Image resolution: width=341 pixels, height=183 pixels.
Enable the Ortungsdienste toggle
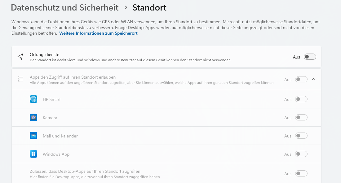(310, 57)
